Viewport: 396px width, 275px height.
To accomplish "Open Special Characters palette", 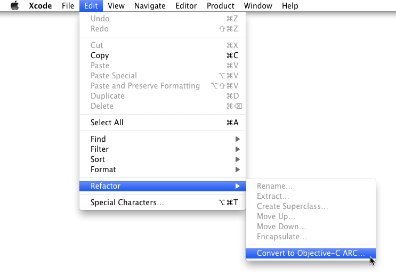I will [x=127, y=203].
